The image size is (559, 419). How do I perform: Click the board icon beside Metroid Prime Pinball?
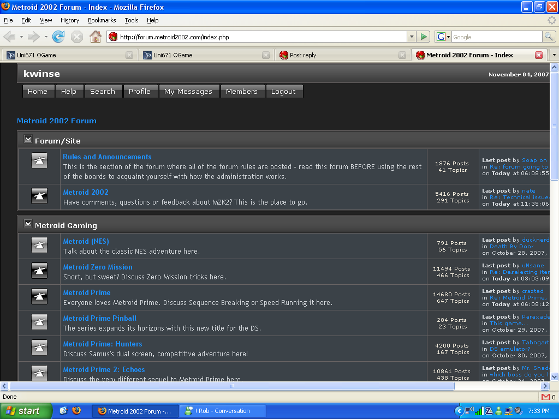[x=39, y=322]
